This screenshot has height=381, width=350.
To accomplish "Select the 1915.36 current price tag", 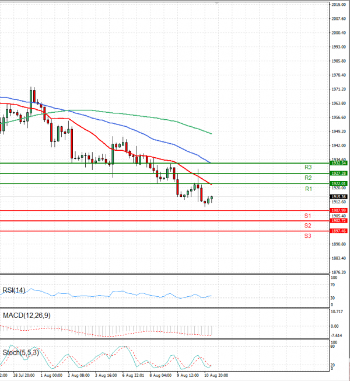I will (338, 196).
